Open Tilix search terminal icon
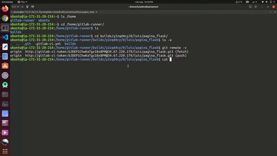 tap(250, 7)
